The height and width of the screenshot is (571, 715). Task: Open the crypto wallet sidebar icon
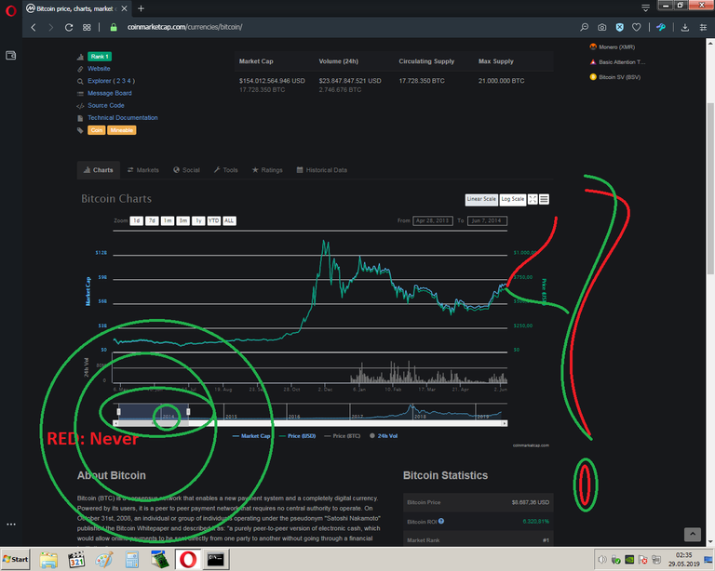tap(11, 56)
